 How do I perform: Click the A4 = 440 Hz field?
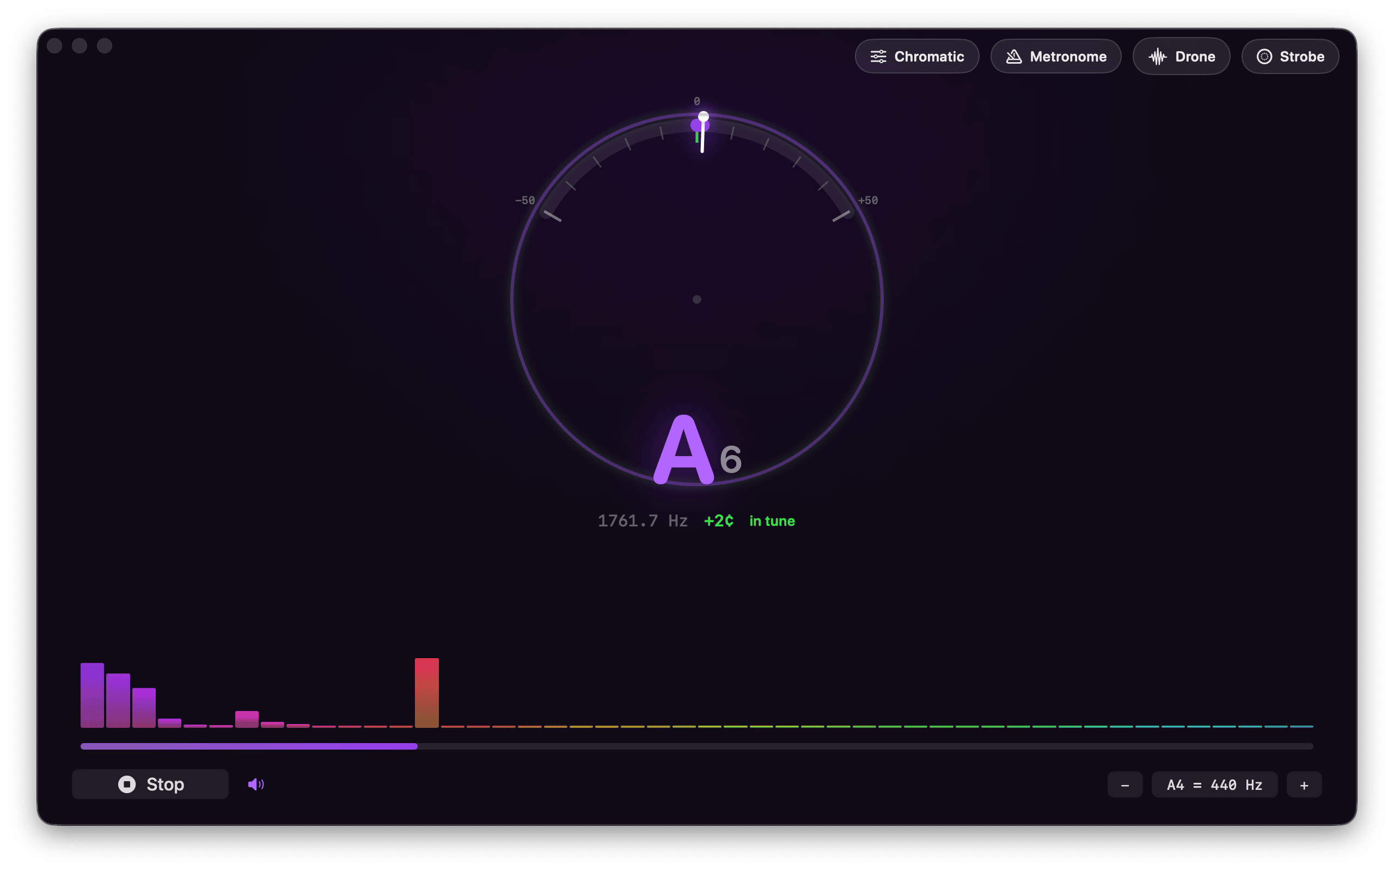coord(1214,785)
